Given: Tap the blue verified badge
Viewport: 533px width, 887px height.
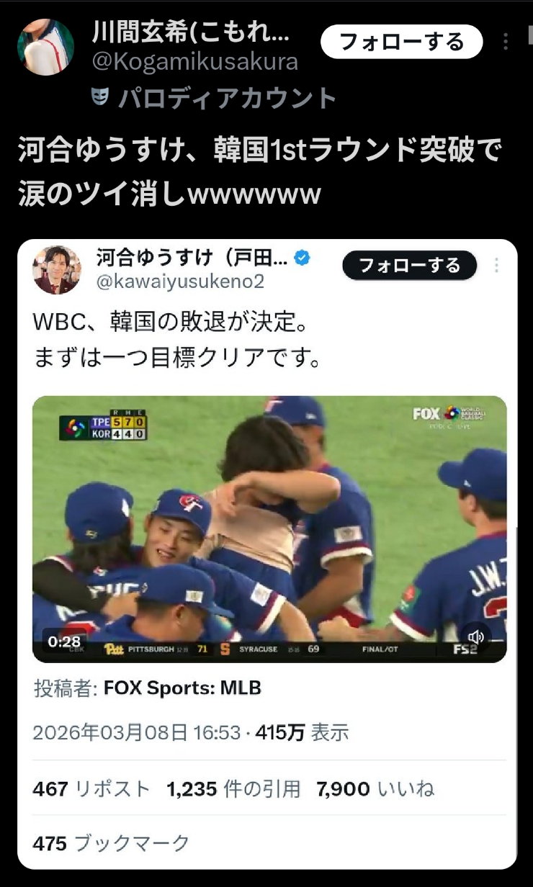Looking at the screenshot, I should click(303, 258).
